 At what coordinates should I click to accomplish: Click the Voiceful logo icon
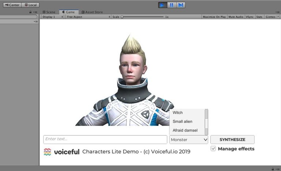47,152
